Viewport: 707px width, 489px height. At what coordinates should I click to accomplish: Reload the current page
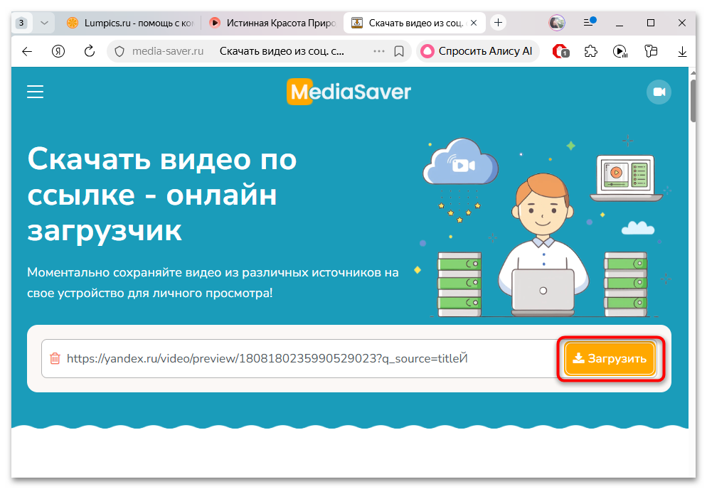tap(90, 51)
